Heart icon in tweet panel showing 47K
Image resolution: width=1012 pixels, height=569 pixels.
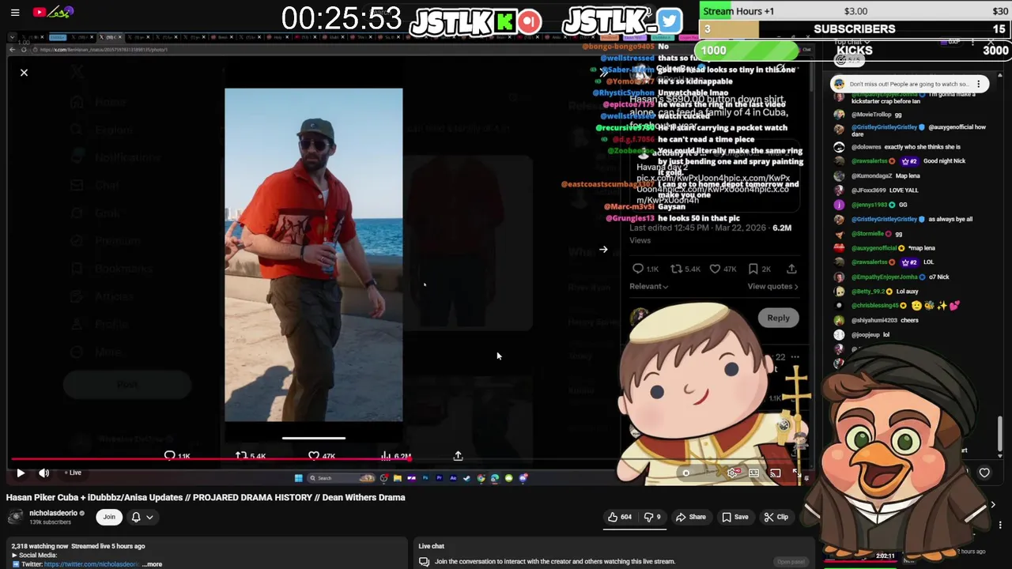715,269
